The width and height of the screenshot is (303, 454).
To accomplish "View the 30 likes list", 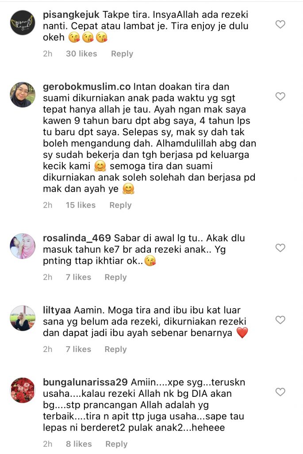I will pyautogui.click(x=81, y=54).
